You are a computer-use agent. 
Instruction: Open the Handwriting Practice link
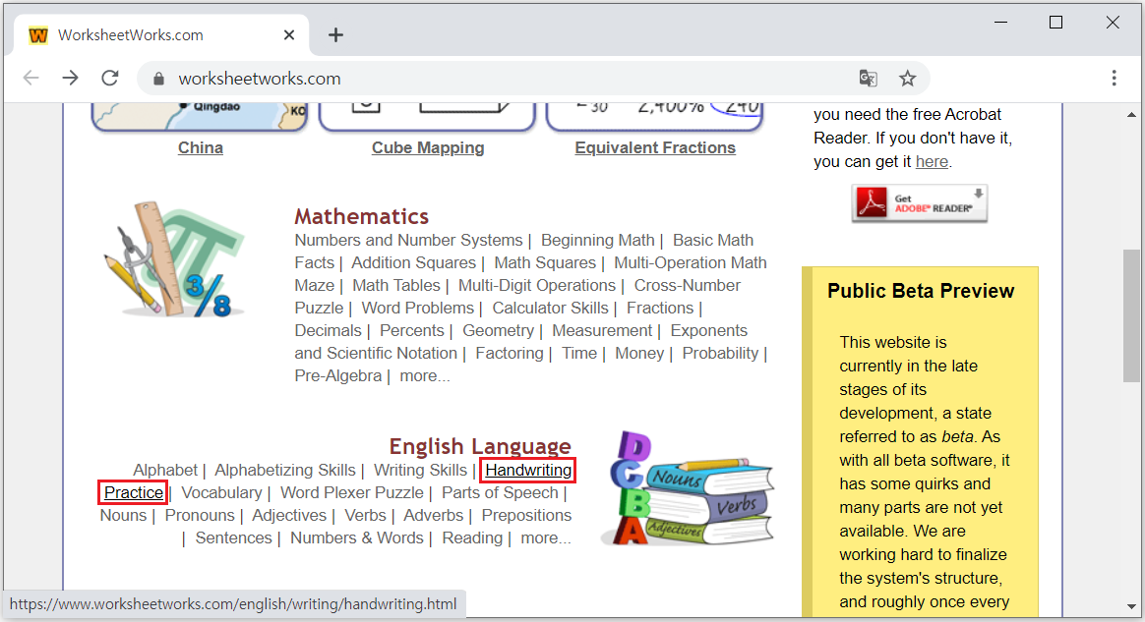point(528,471)
